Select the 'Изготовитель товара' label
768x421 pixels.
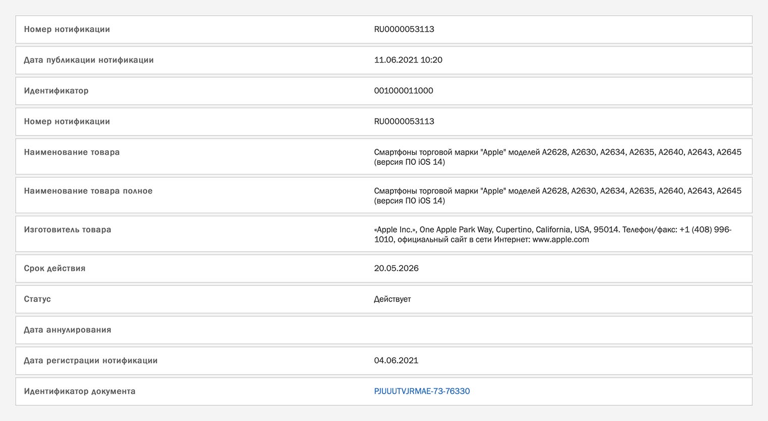click(68, 229)
